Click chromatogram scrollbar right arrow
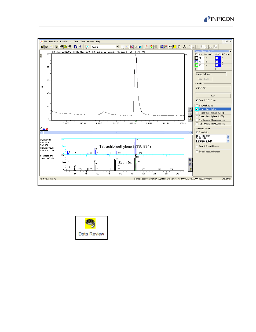 [191, 133]
